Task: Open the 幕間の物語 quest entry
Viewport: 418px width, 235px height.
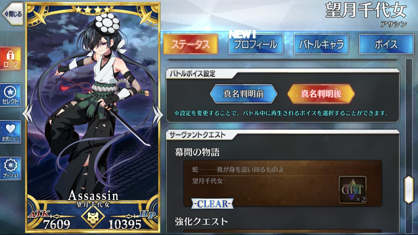Action: pos(283,183)
